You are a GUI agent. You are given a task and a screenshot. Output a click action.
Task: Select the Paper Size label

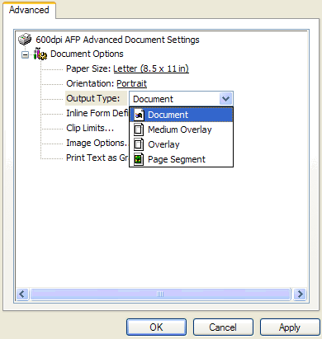[88, 68]
